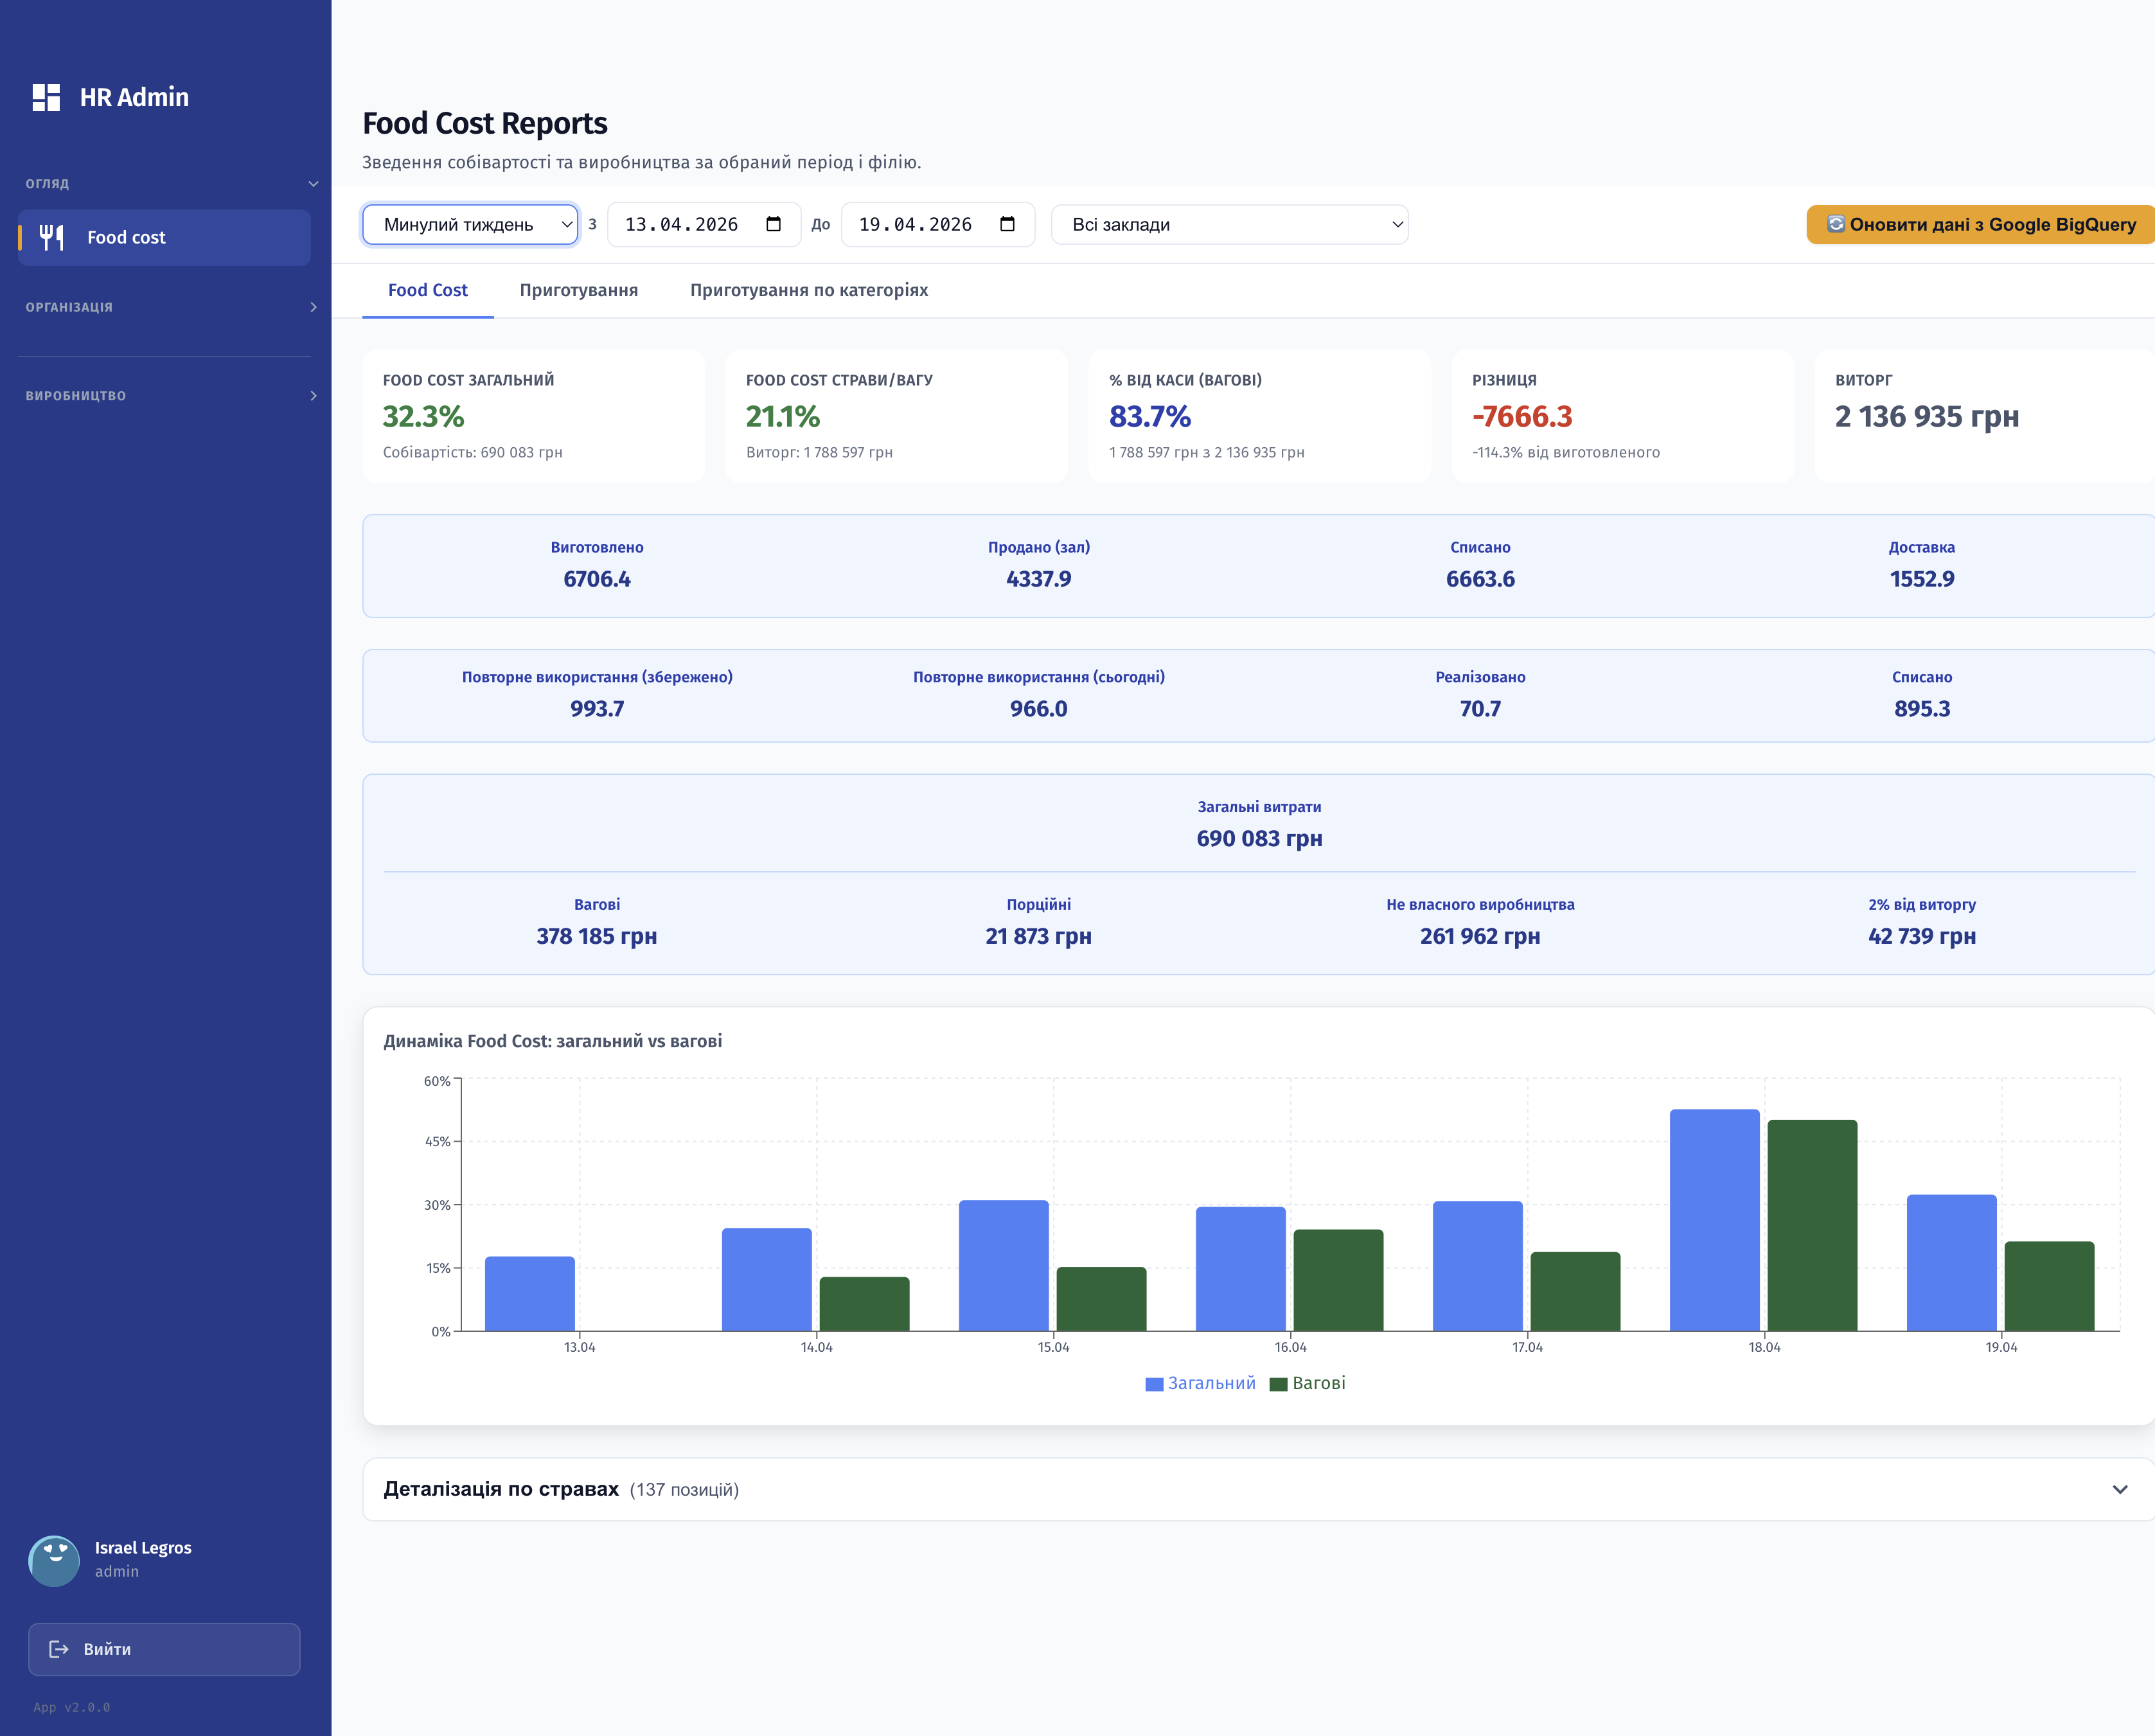Click the logout arrow icon
Screen dimensions: 2155x1736
[x=59, y=1649]
